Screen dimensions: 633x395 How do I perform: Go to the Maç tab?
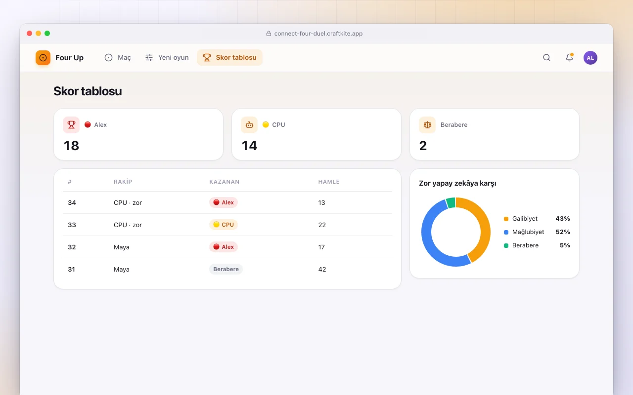(118, 58)
